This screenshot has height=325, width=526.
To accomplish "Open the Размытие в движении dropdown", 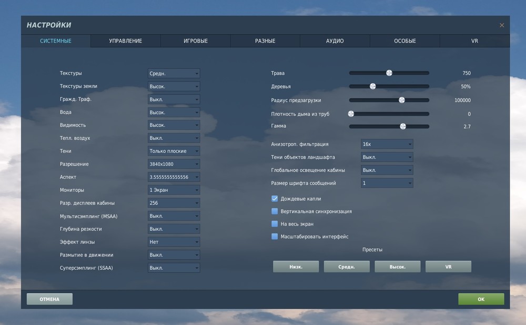I will [x=174, y=255].
